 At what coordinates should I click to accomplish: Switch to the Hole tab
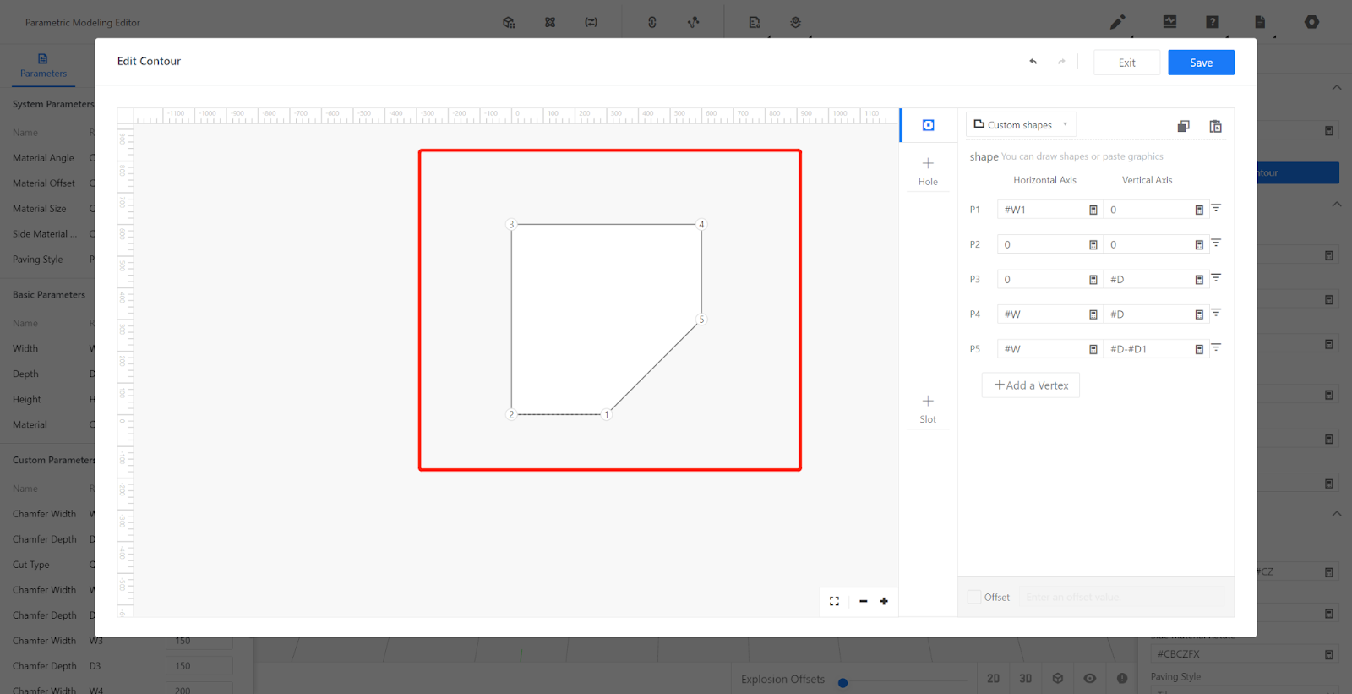928,171
